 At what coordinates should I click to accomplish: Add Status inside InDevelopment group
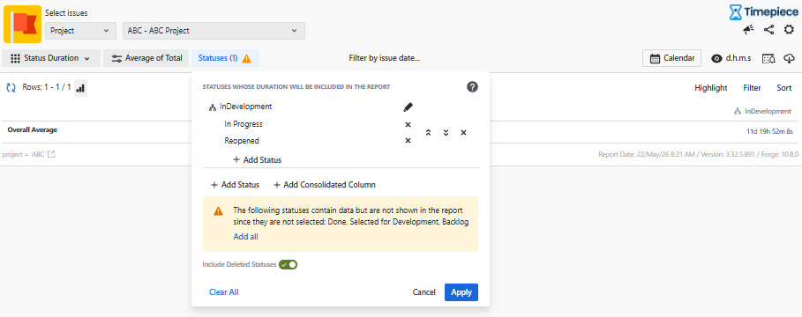(x=257, y=159)
